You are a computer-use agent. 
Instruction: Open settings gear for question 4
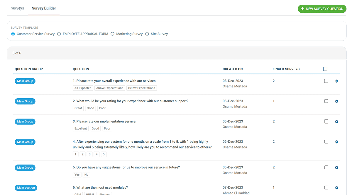(336, 142)
